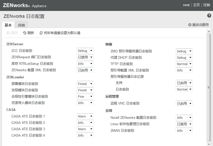Open CASA ATS 日志级别 4 dropdown

[85, 135]
